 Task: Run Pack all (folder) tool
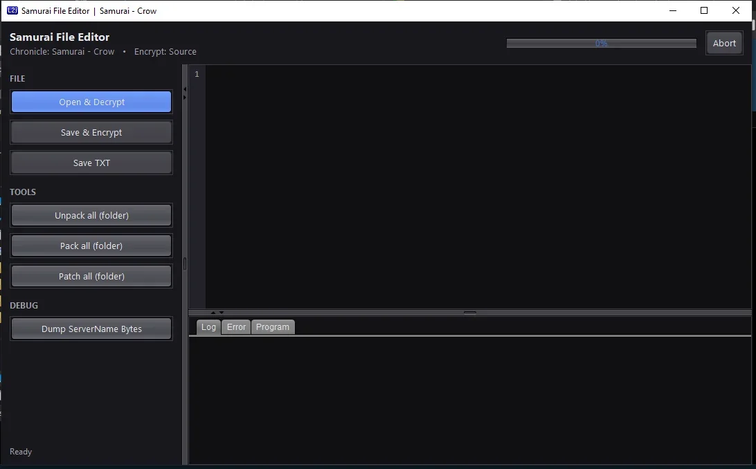click(x=91, y=246)
